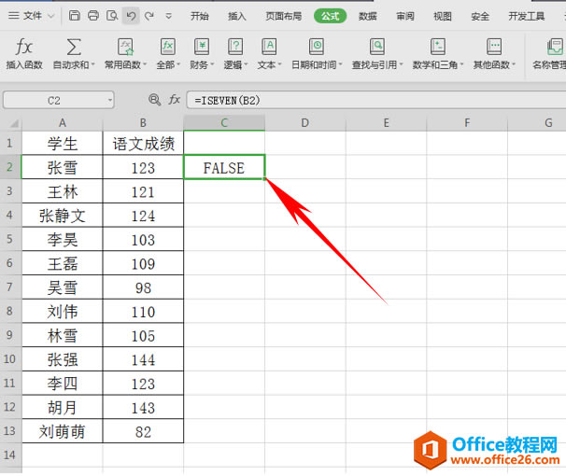Click the magnifier zoom icon beside formula bar

click(154, 99)
